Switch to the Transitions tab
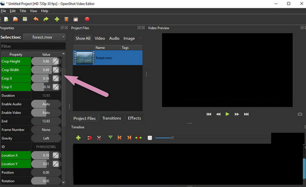The height and width of the screenshot is (187, 306). click(112, 118)
